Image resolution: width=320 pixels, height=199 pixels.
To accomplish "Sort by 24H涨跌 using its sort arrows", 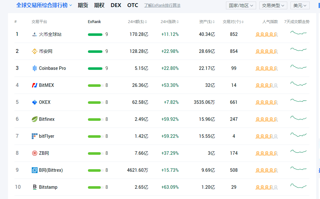I will (178, 22).
